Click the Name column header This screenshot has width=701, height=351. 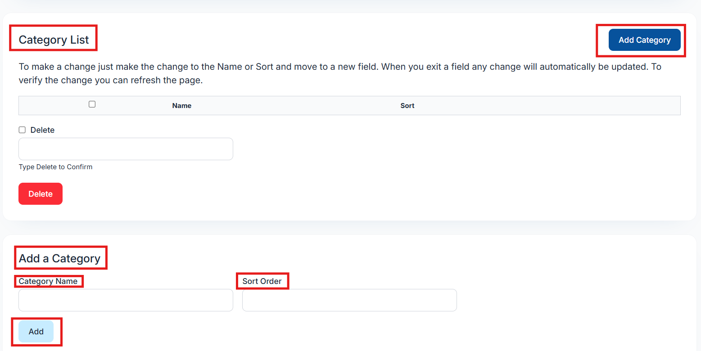182,106
